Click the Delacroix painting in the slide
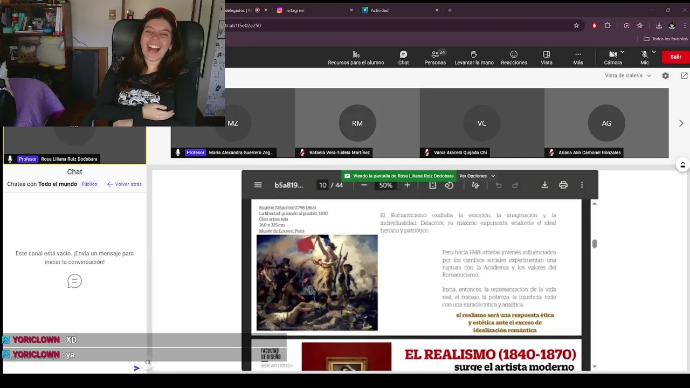This screenshot has height=388, width=690. pos(317,282)
